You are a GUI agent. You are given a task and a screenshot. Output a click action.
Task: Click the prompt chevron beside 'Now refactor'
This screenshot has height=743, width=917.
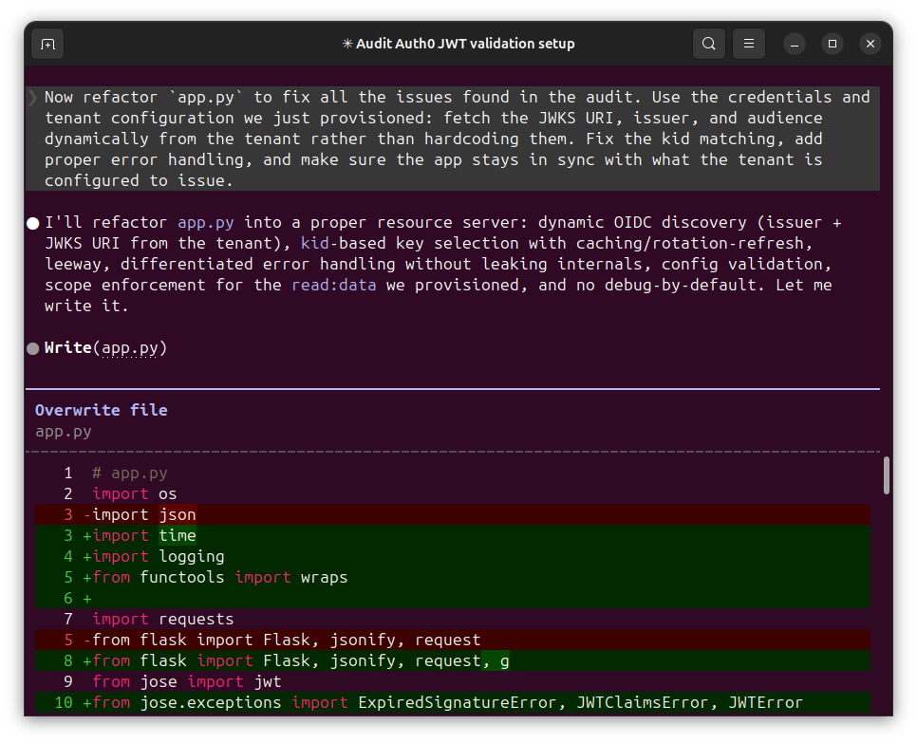[32, 98]
